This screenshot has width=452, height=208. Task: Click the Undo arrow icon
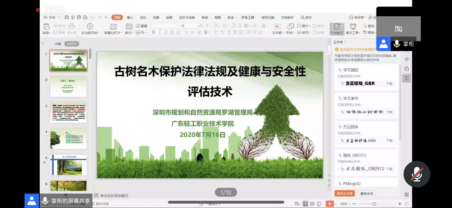(92, 18)
